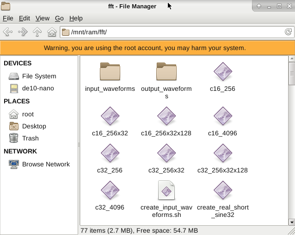
Task: Reload the folder using refresh icon
Action: click(288, 32)
